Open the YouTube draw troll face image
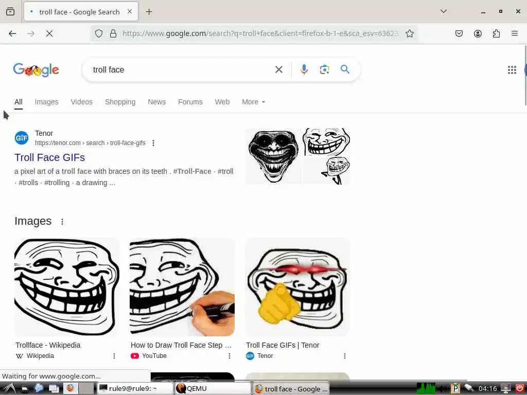 pos(182,287)
